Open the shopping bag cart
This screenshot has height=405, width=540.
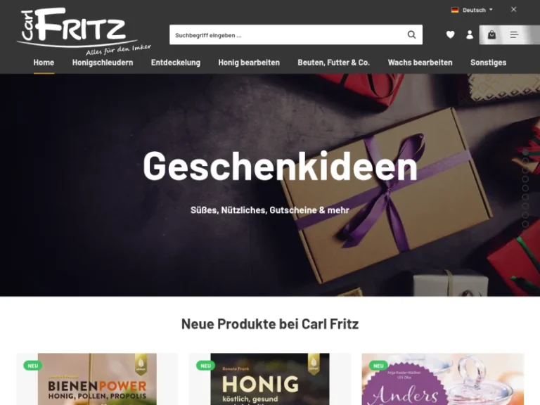[x=491, y=34]
